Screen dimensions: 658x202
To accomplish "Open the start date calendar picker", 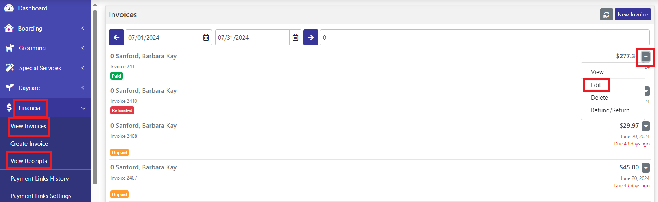I will (206, 37).
